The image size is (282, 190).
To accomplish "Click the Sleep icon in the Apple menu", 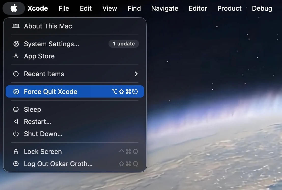I will (x=16, y=109).
